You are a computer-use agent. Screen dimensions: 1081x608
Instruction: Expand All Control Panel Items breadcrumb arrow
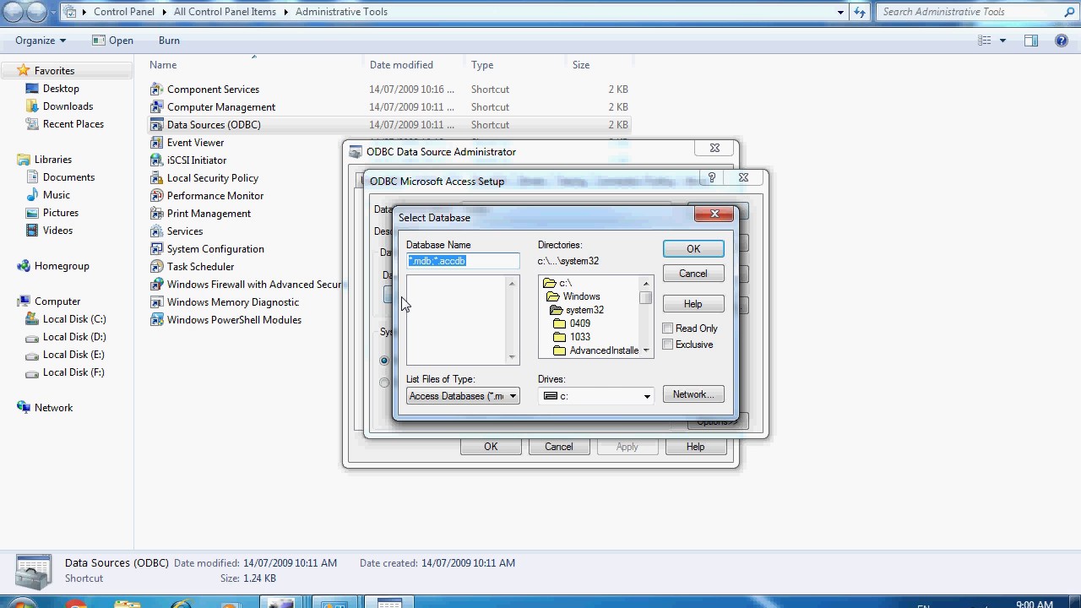point(285,12)
